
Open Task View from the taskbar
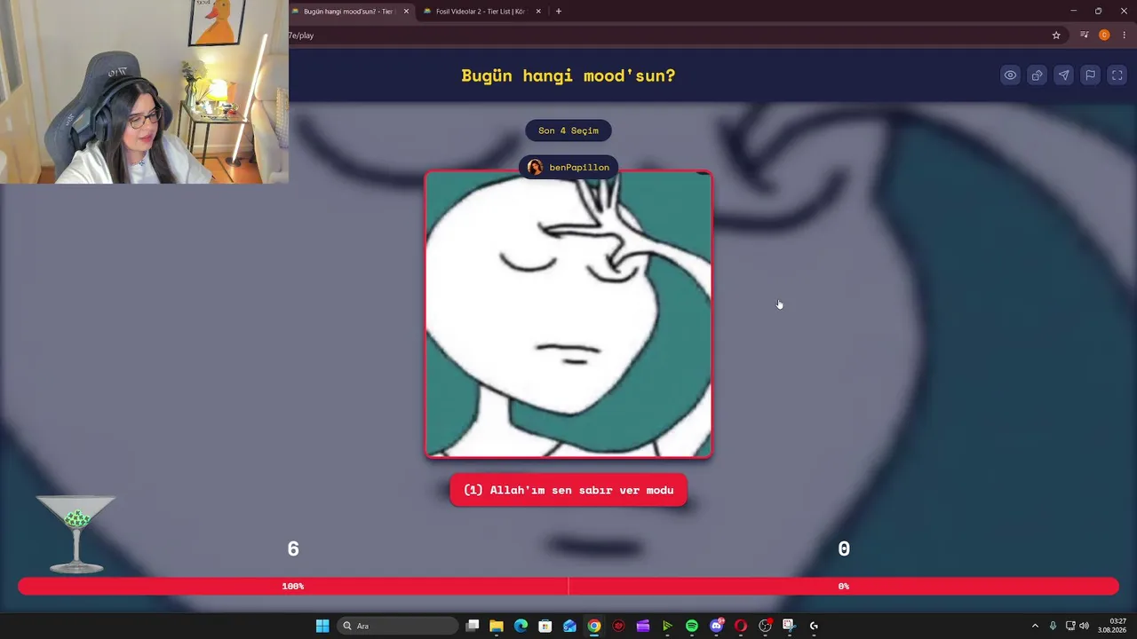473,626
